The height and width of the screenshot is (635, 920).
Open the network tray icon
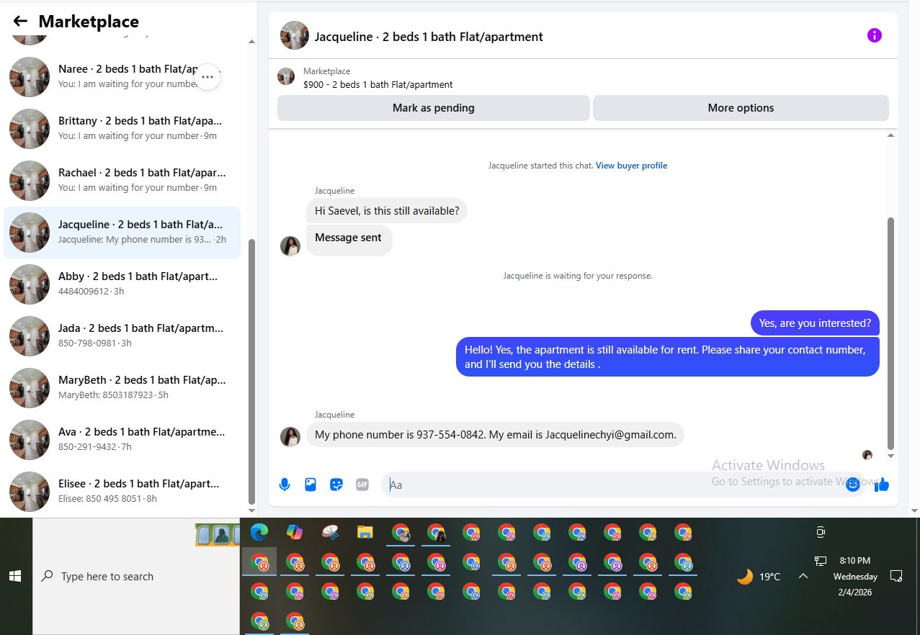[821, 561]
